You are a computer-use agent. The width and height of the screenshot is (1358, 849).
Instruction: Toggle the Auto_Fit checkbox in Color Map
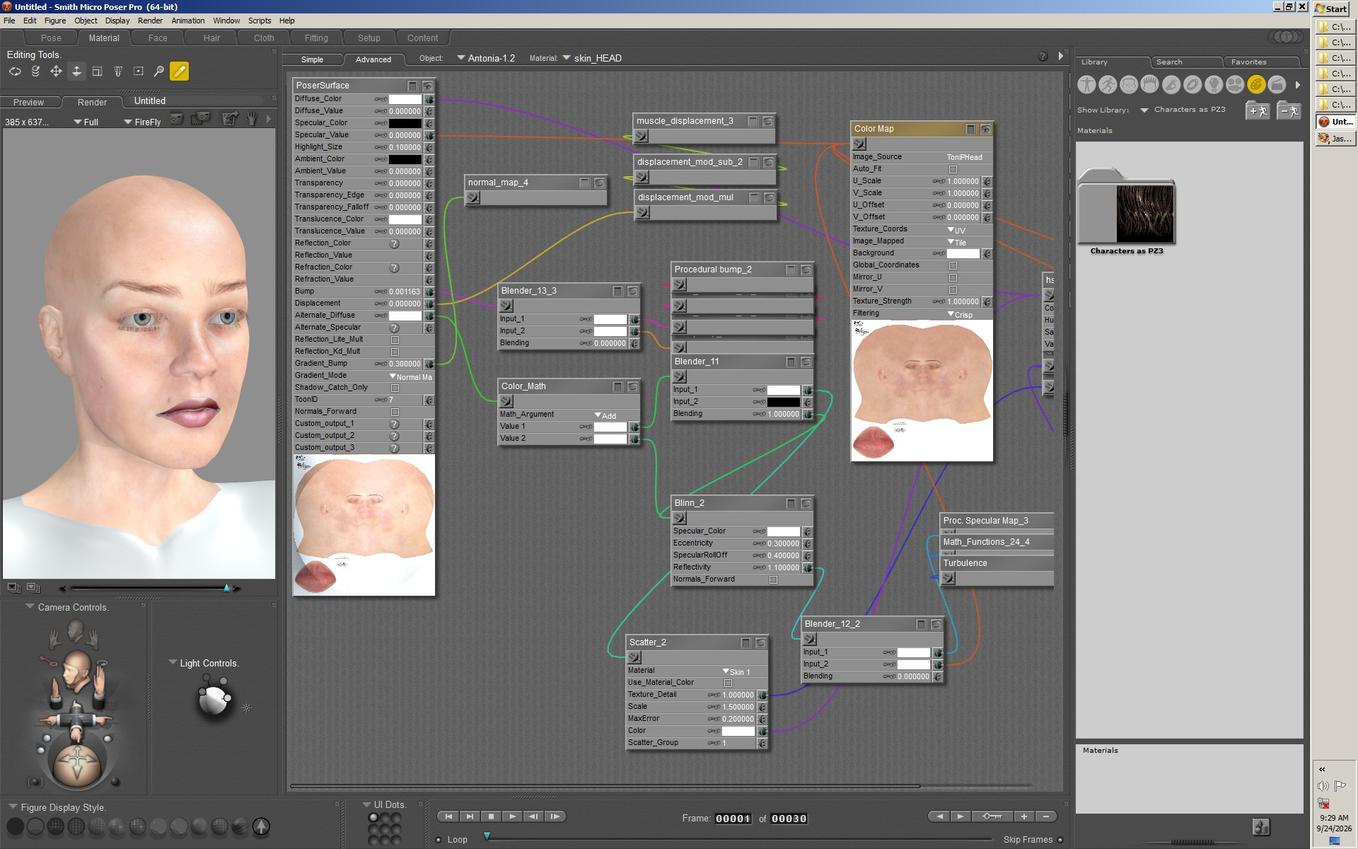[953, 169]
